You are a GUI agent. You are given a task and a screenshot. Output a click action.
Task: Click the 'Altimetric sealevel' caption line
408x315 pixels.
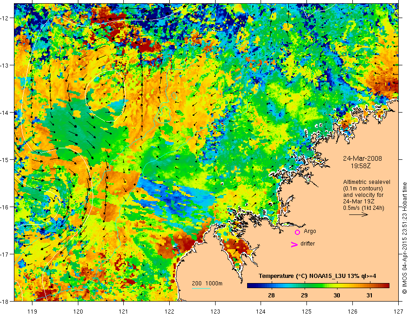(x=367, y=182)
